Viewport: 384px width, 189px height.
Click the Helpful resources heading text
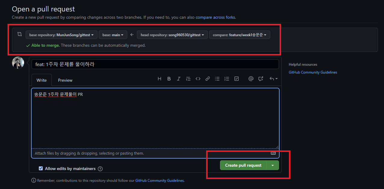point(303,65)
